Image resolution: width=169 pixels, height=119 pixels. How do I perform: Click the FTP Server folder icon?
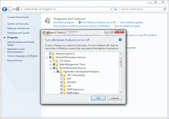coord(57,61)
